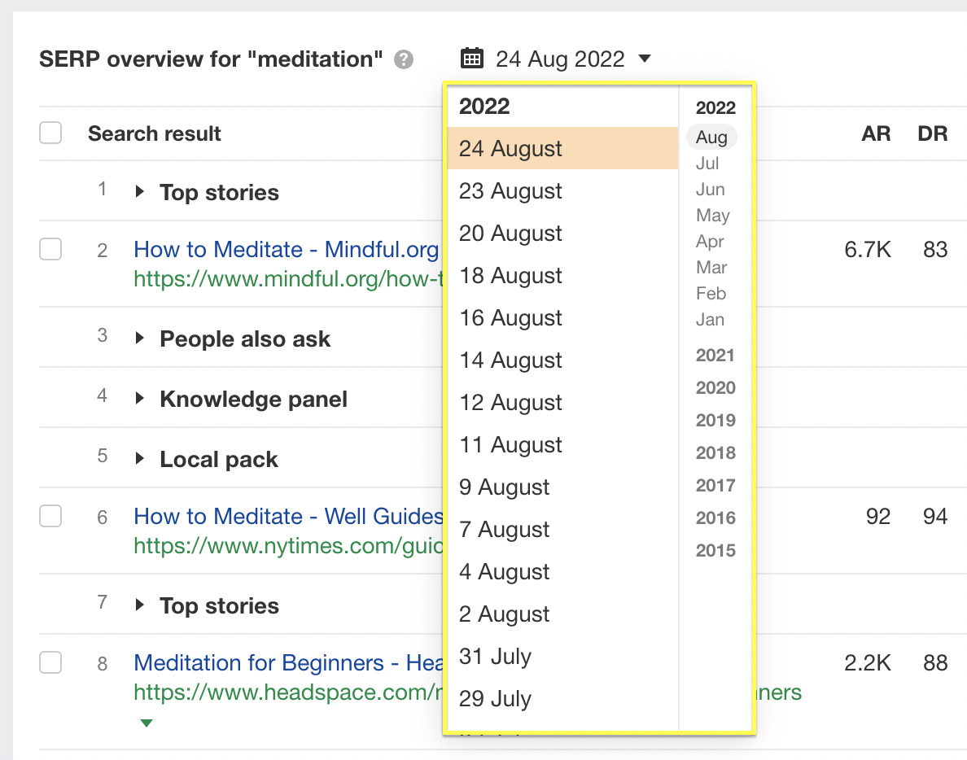Open the date dropdown arrow beside 24 Aug 2022

coord(644,59)
